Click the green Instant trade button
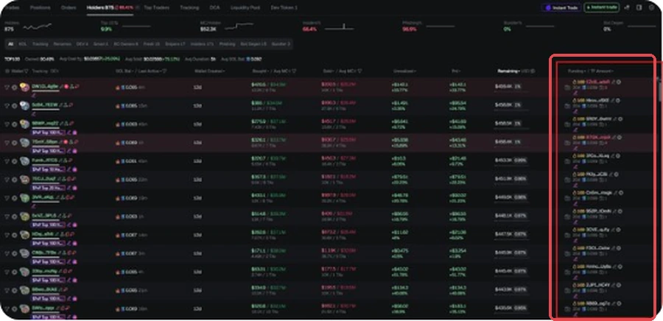 click(x=601, y=7)
